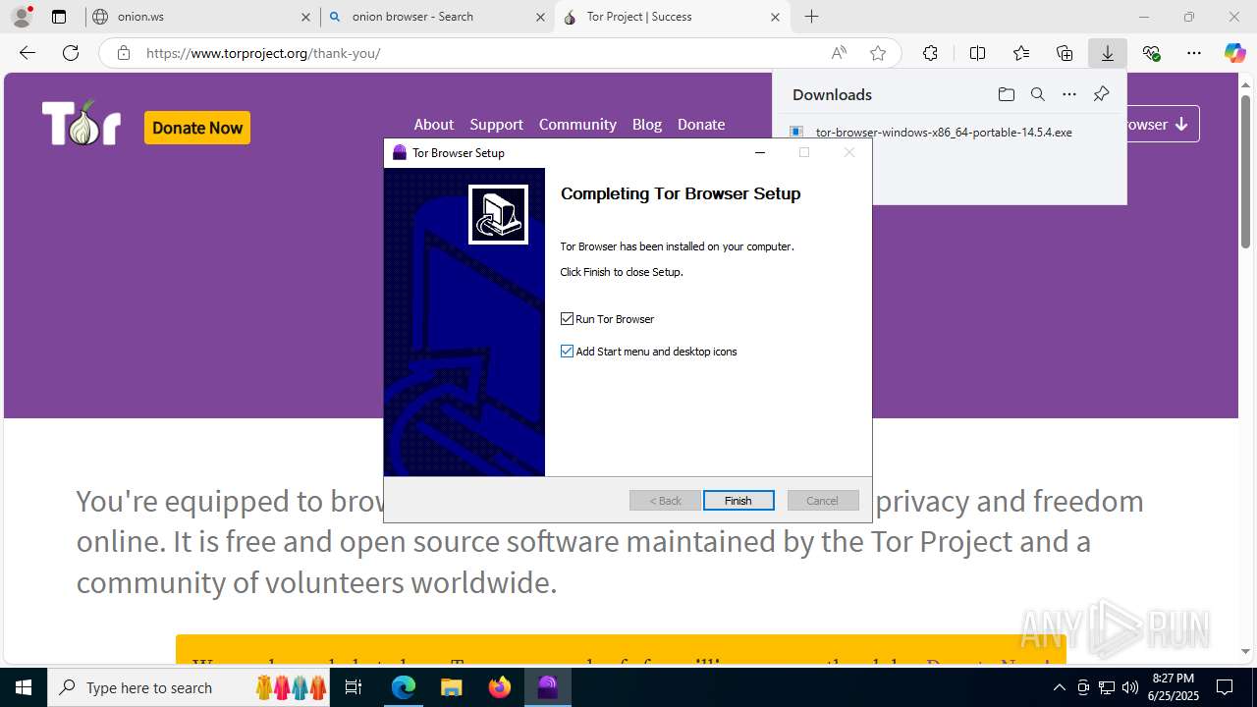Open the Read aloud icon in address bar
Screen dimensions: 1257x707
[x=839, y=53]
